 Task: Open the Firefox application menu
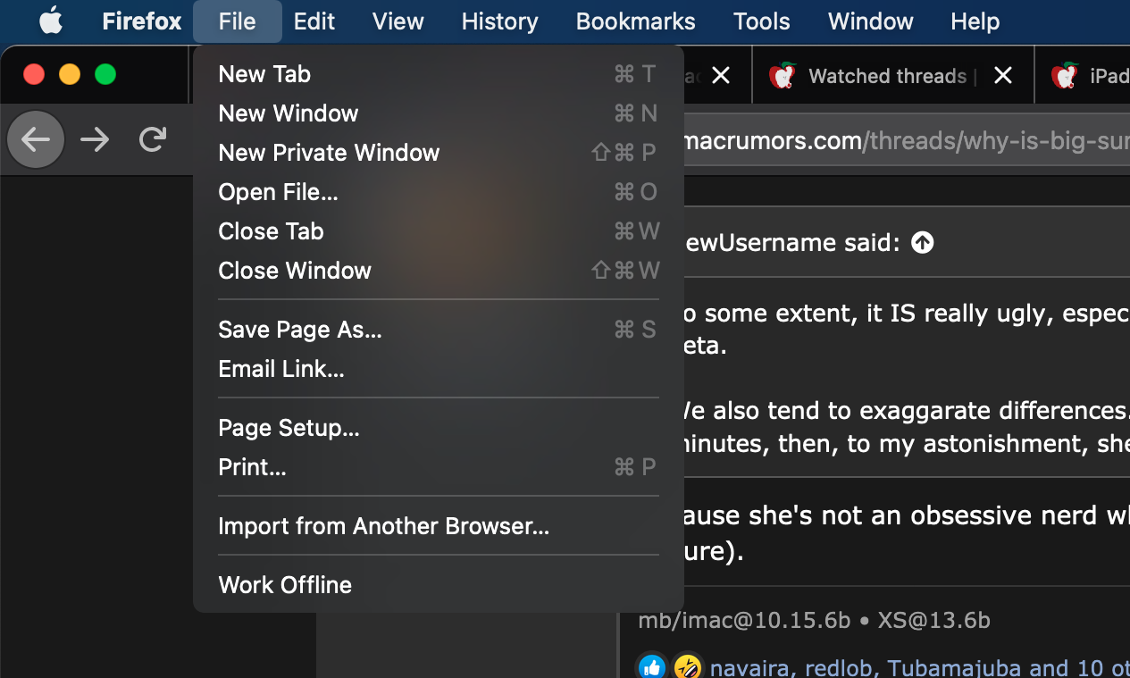142,21
